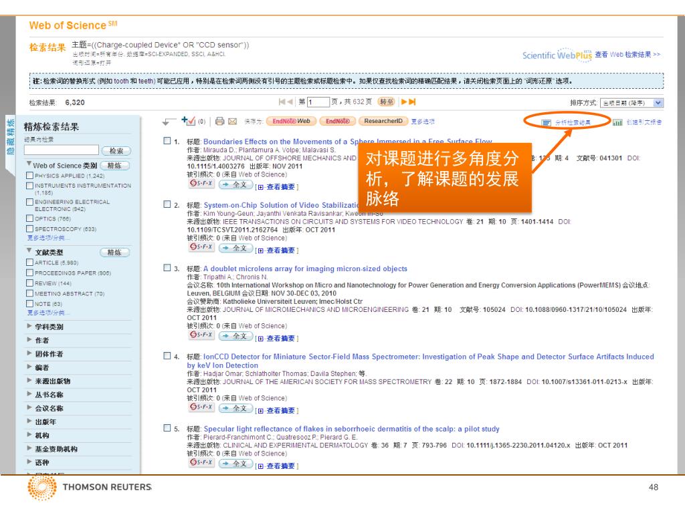Expand the 语种 refine section

click(29, 462)
